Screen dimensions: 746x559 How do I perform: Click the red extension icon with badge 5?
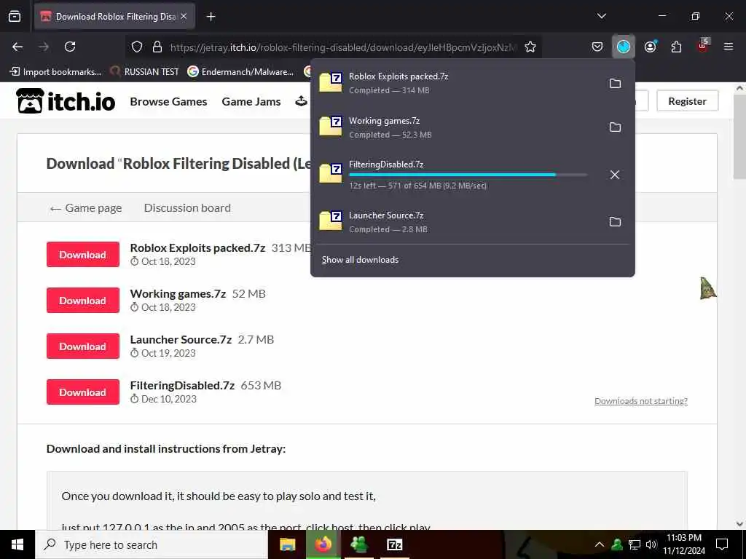(703, 46)
